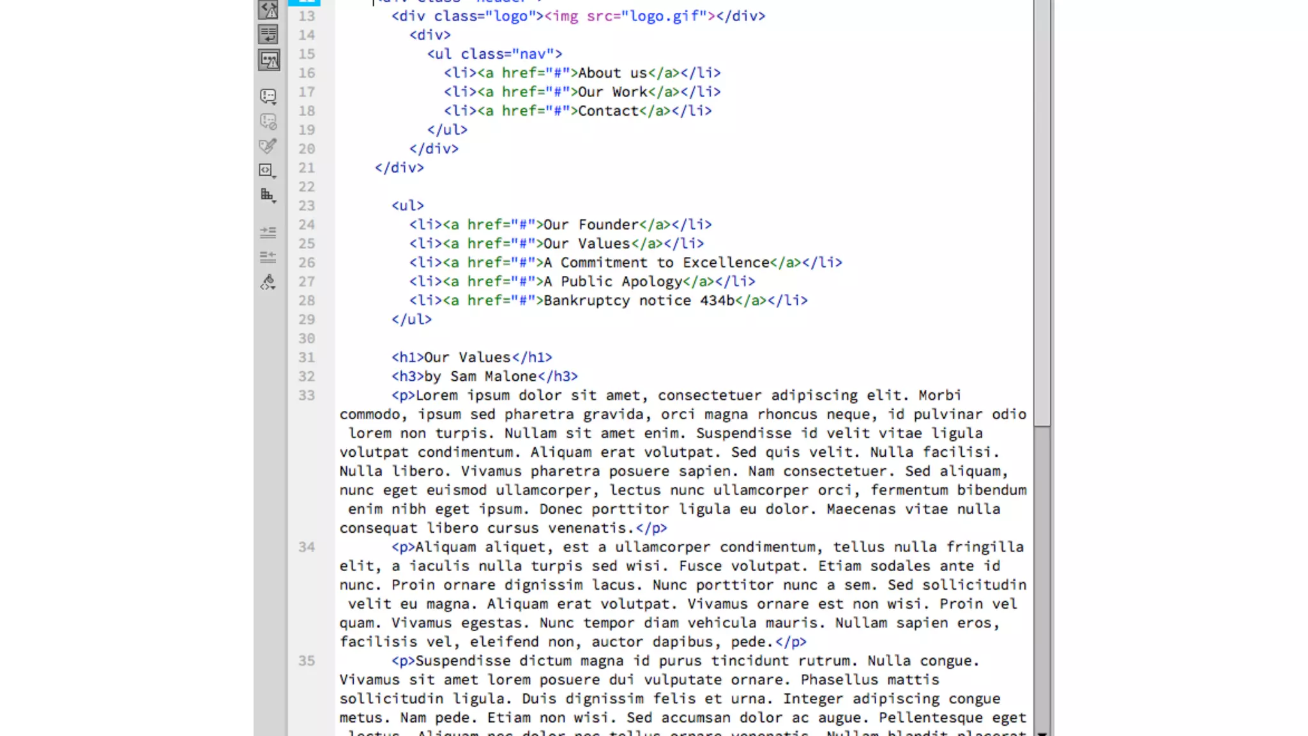Click the 'Our Founder' link text in code
The height and width of the screenshot is (736, 1308).
coord(591,225)
